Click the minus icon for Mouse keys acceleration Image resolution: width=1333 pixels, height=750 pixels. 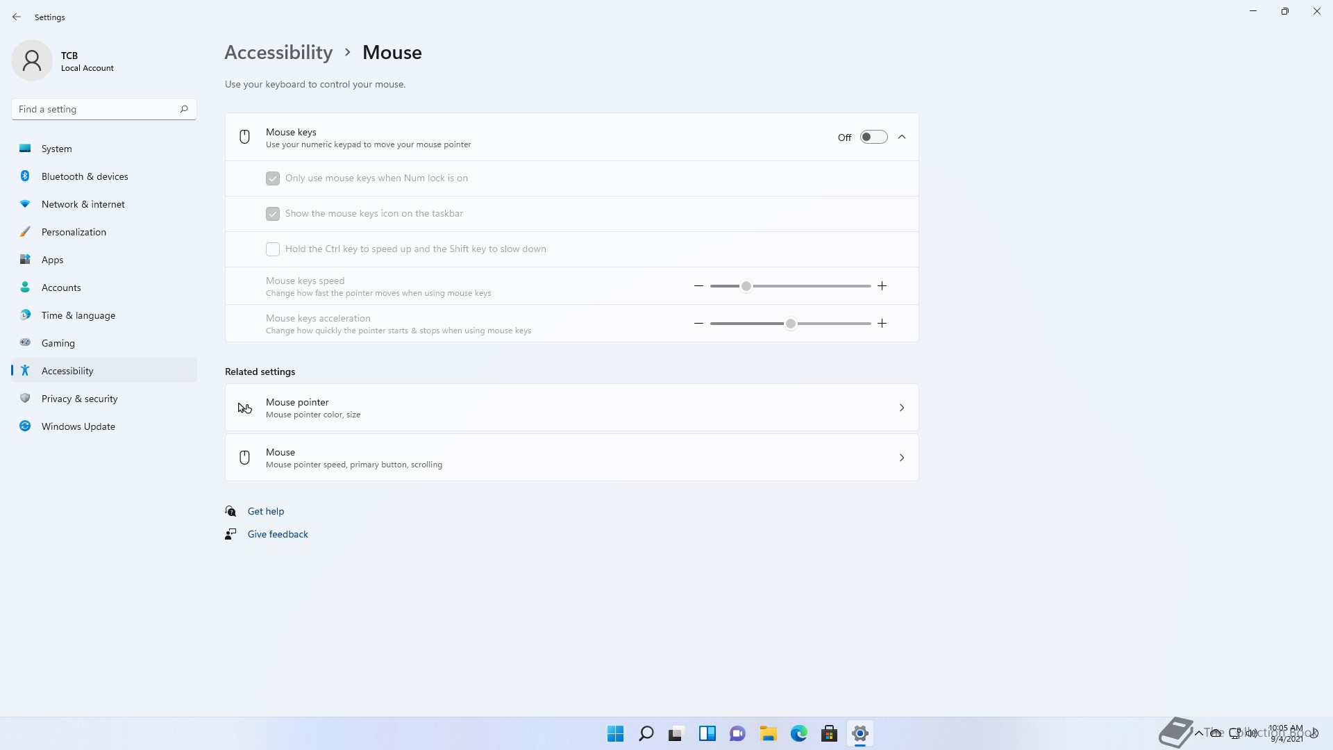[x=698, y=324]
